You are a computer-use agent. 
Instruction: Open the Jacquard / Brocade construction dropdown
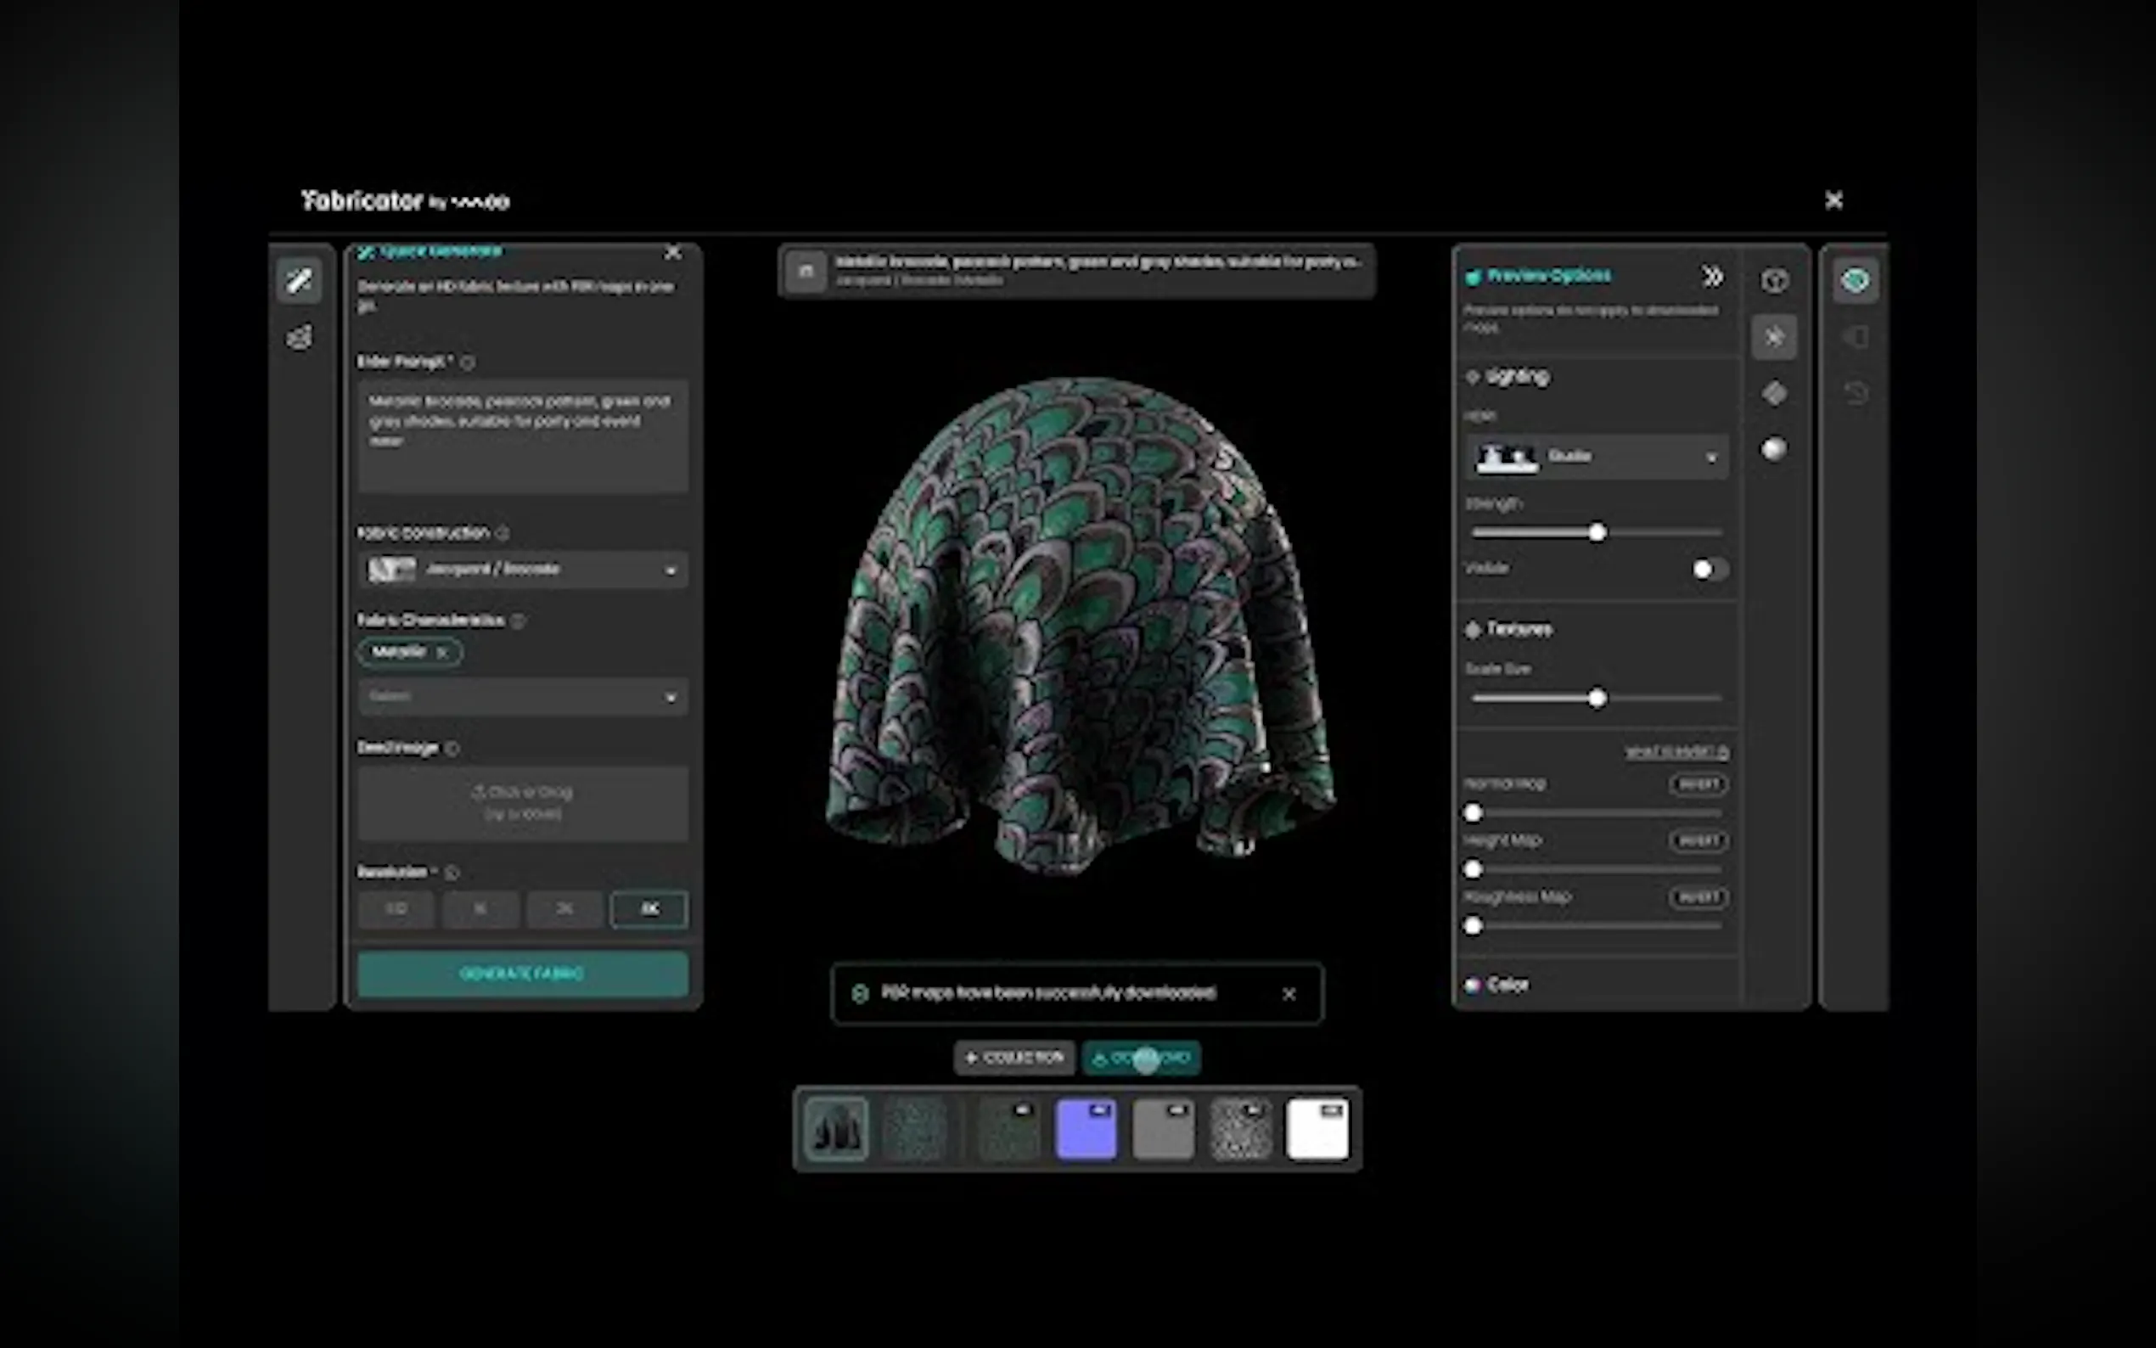click(x=523, y=570)
